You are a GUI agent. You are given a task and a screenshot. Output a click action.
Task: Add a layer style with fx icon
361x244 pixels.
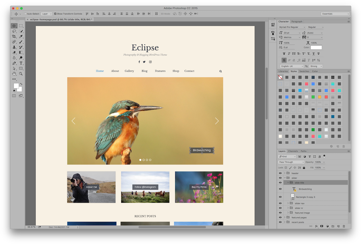(x=316, y=226)
